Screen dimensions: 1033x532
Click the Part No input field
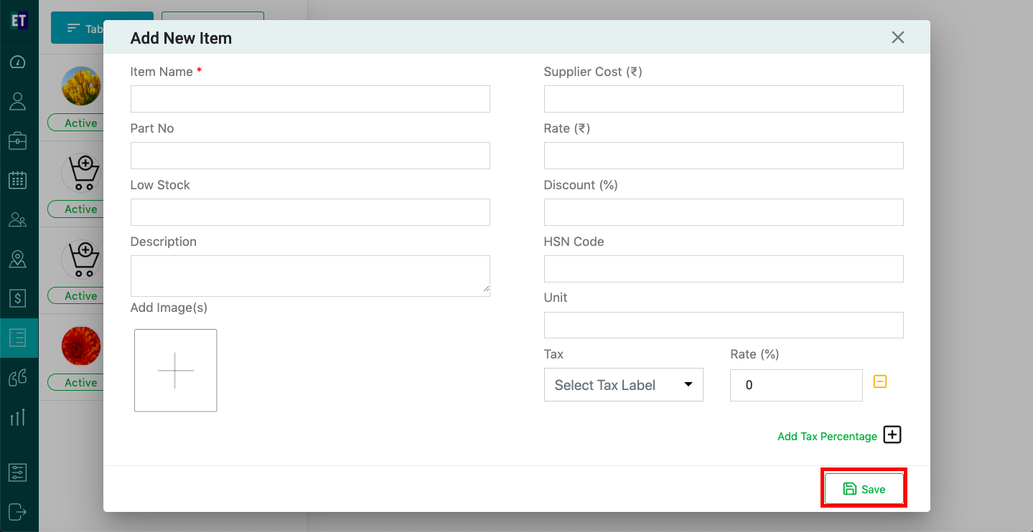click(310, 156)
